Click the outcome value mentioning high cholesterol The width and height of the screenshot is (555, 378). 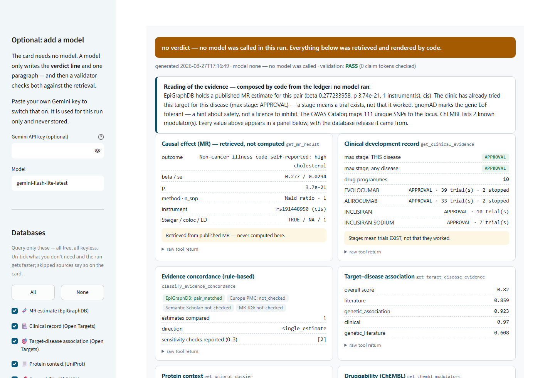[263, 161]
